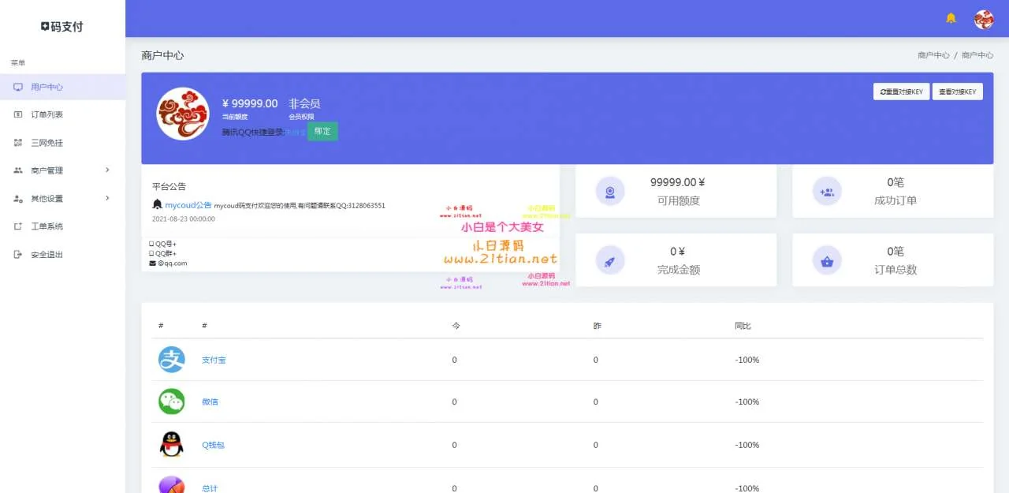
Task: Open the mycoud公告 announcement link
Action: coord(188,205)
